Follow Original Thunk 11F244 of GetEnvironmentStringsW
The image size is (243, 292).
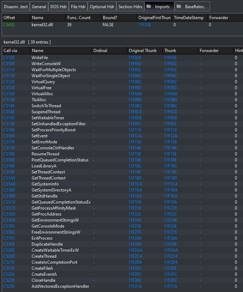pos(135,220)
